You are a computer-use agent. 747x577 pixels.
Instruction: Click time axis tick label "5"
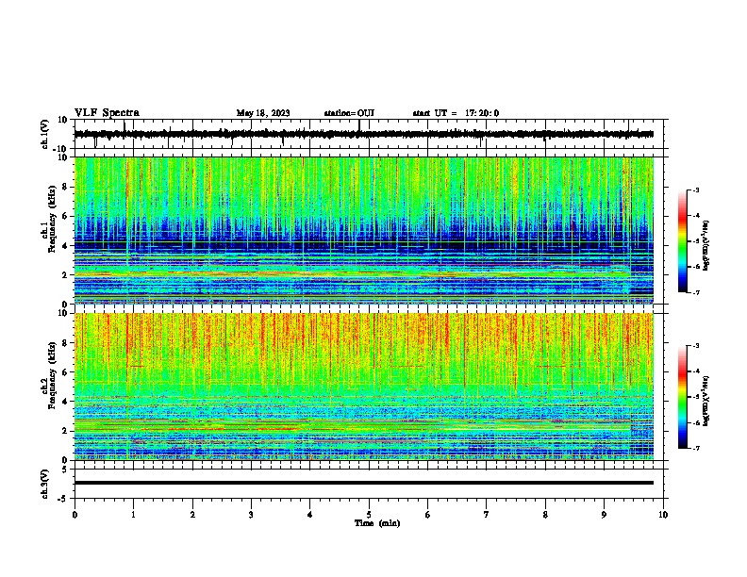point(369,515)
